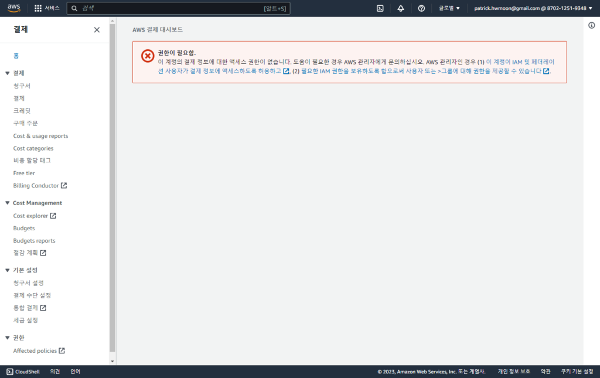Open 구매 주문 in the sidebar
Image resolution: width=600 pixels, height=378 pixels.
pyautogui.click(x=26, y=123)
